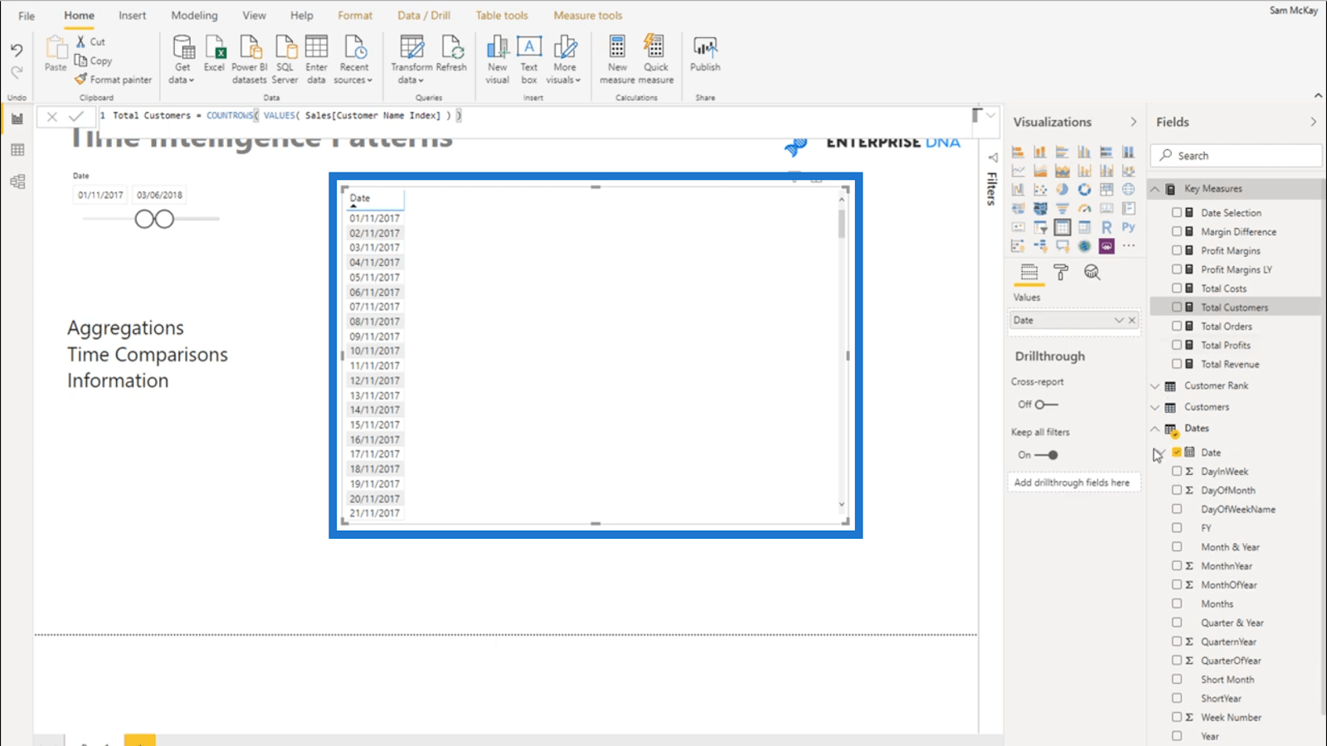Check the Date Selection measure checkbox
The image size is (1327, 746).
click(1177, 212)
